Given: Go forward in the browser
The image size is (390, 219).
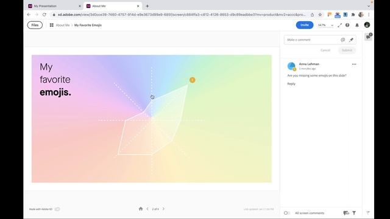Looking at the screenshot, I should pos(37,15).
